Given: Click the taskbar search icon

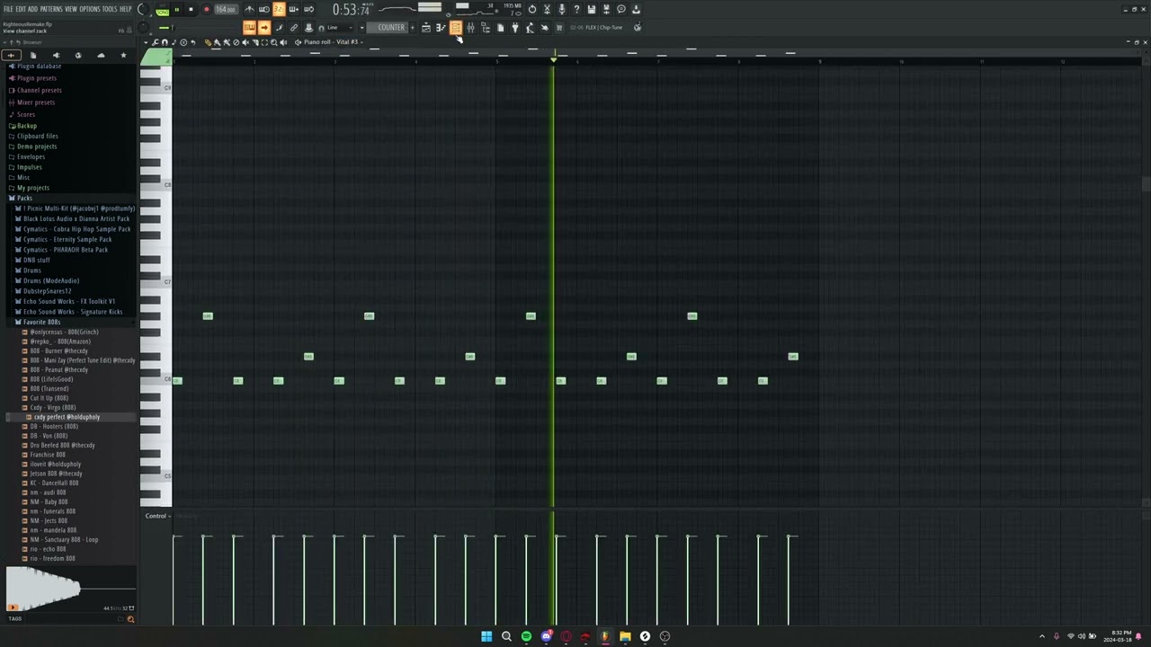Looking at the screenshot, I should (x=506, y=636).
